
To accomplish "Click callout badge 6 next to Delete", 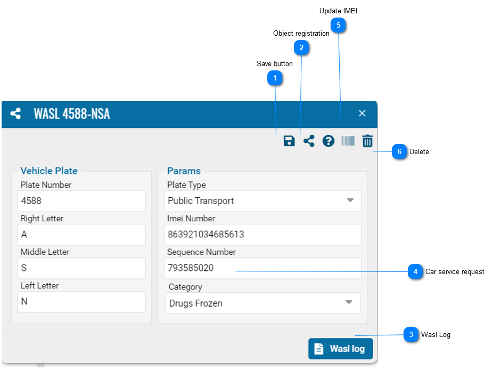I will coord(399,152).
